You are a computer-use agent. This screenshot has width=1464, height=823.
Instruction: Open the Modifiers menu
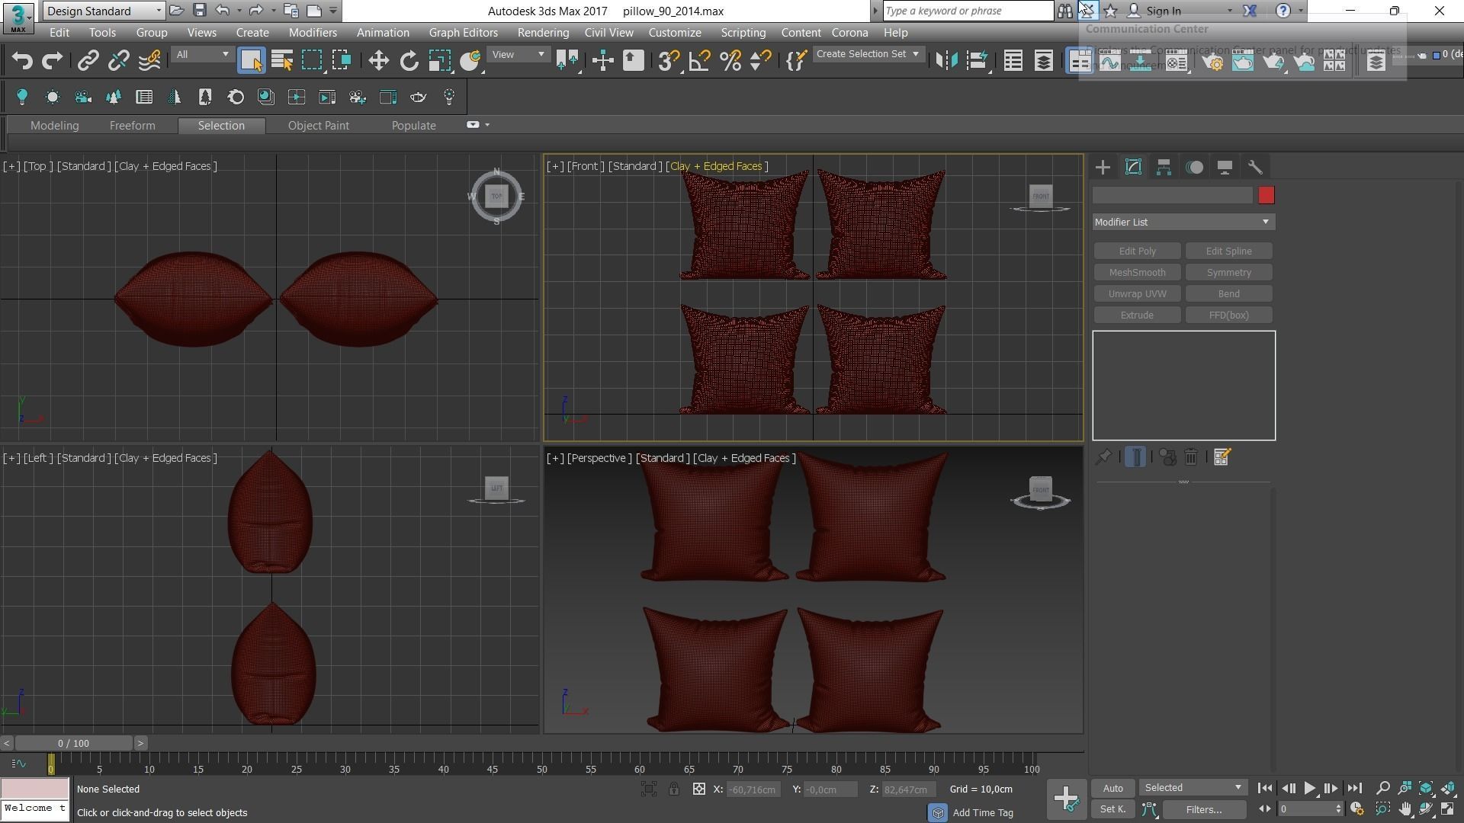(x=313, y=33)
